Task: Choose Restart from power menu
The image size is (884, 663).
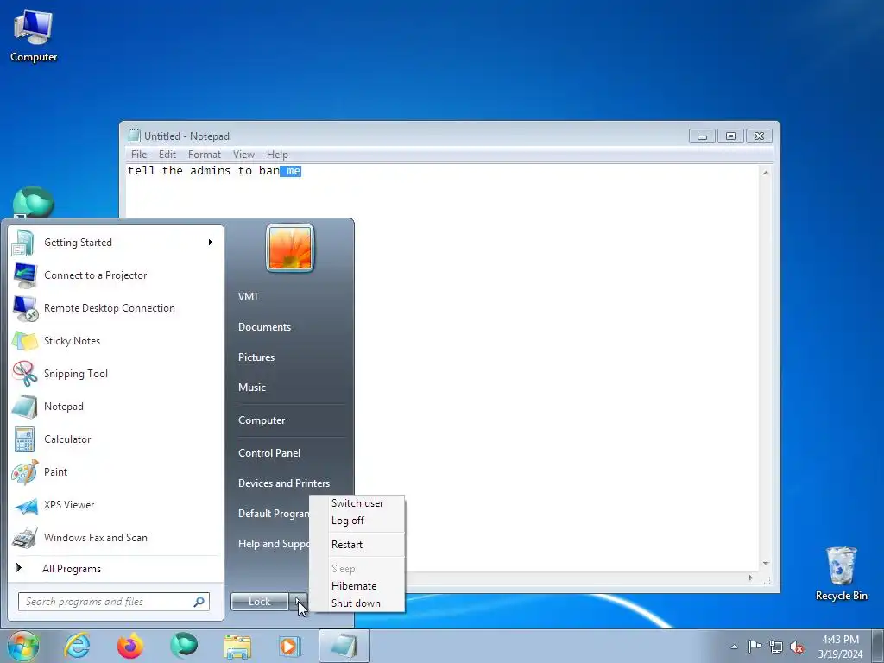Action: 357,545
